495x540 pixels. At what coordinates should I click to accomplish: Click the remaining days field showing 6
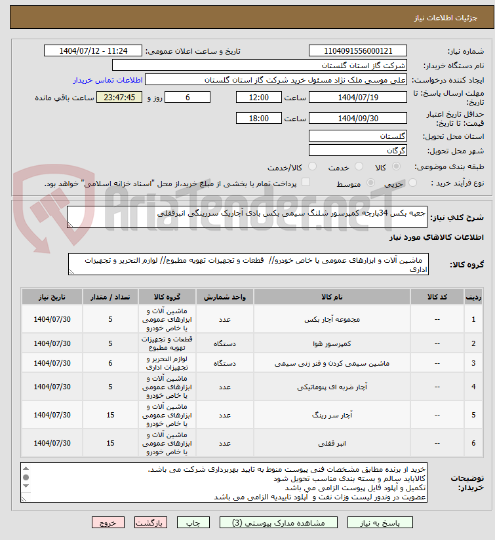[188, 98]
